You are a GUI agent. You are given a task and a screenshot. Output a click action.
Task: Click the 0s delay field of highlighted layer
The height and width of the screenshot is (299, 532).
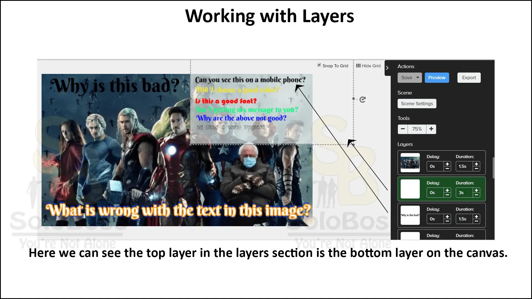435,193
